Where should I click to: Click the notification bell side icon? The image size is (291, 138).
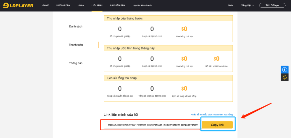285,77
